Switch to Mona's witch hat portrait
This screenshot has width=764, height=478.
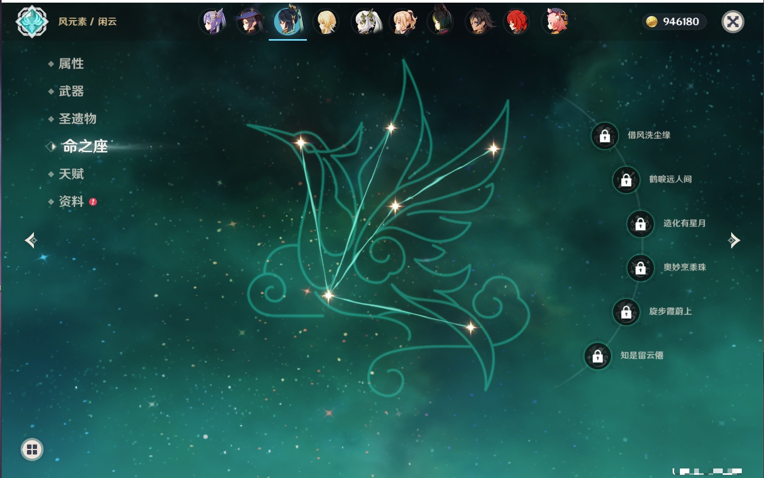pos(250,22)
